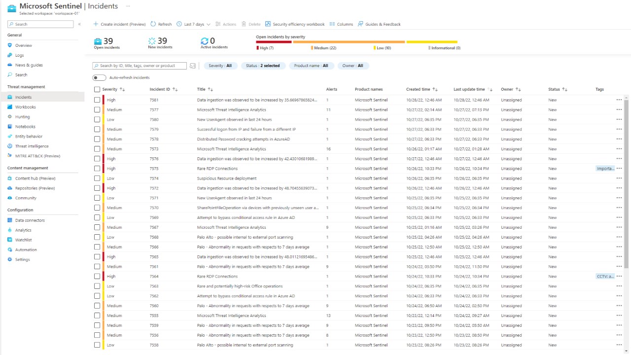Click the Logs icon in sidebar
Screen dimensions: 631x355
[10, 55]
